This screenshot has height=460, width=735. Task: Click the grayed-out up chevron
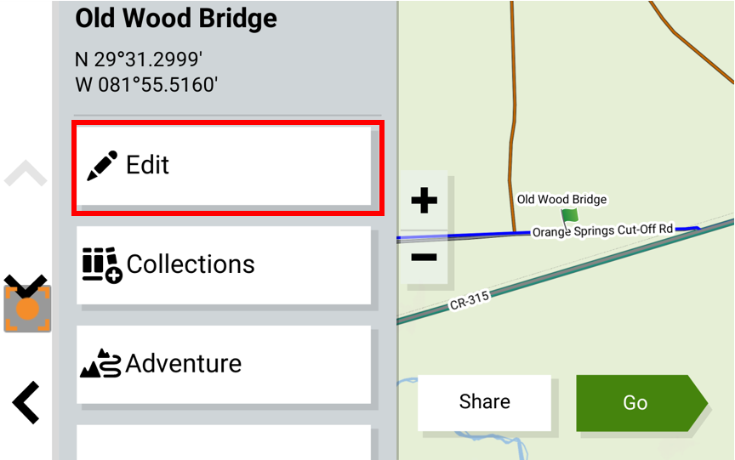pos(26,173)
